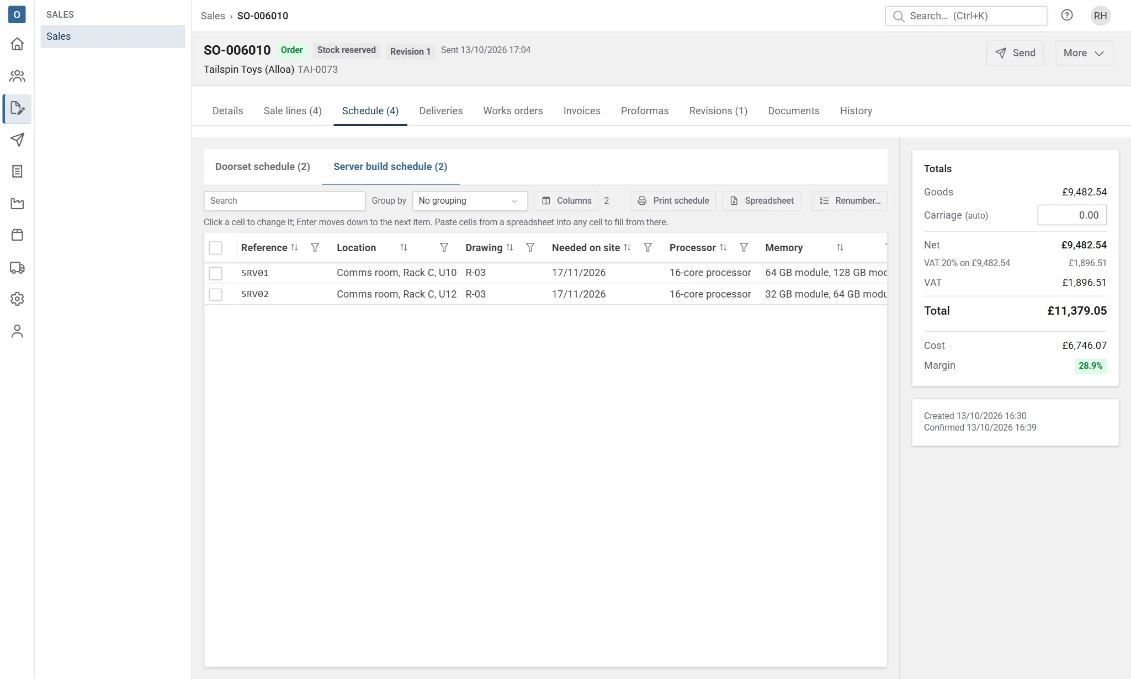Sort the Memory column

840,247
